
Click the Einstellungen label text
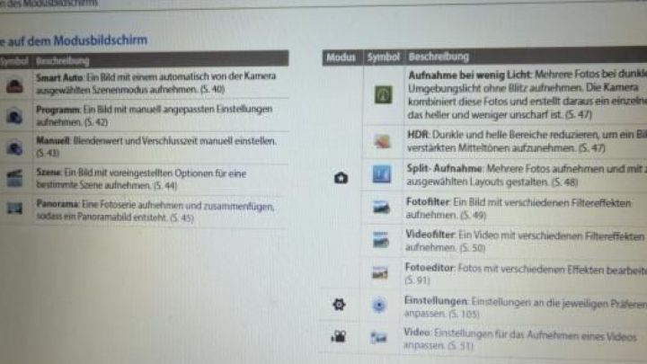coord(435,301)
